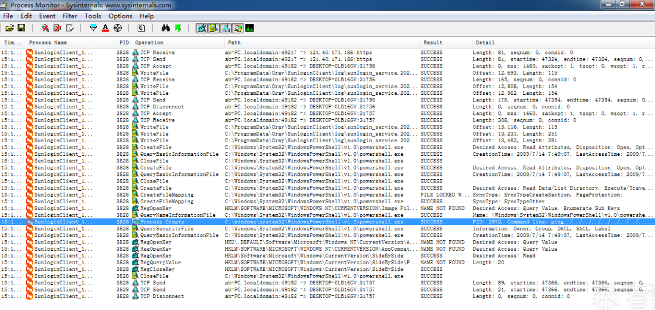The height and width of the screenshot is (310, 655).
Task: Open the Event menu
Action: (47, 16)
